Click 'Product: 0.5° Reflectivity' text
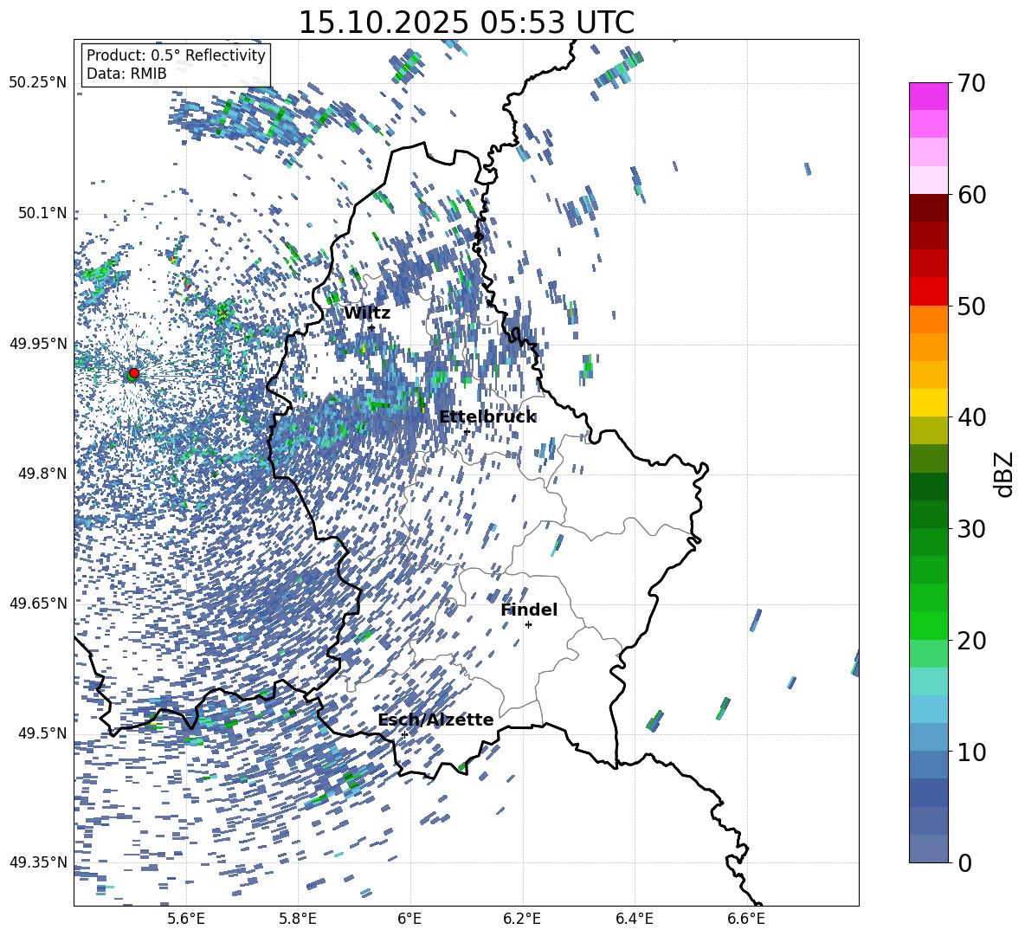Viewport: 1025px width, 936px height. [176, 55]
